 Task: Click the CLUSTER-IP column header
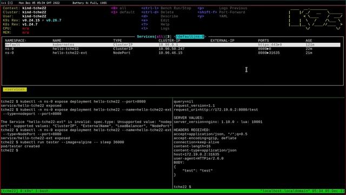[x=169, y=41]
